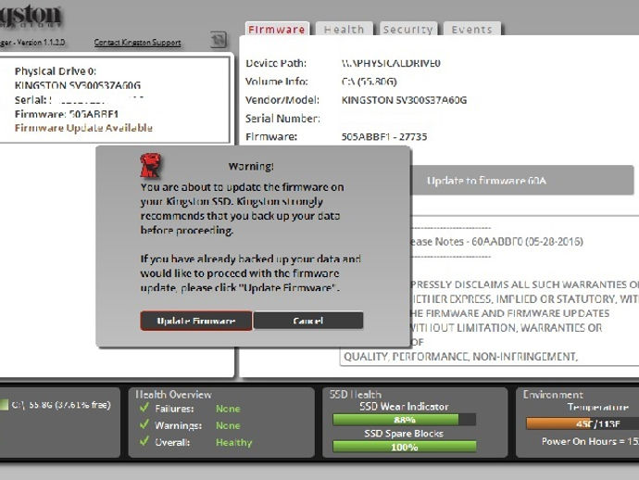Click the Serial Number label
Viewport: 639px width, 480px height.
(282, 119)
